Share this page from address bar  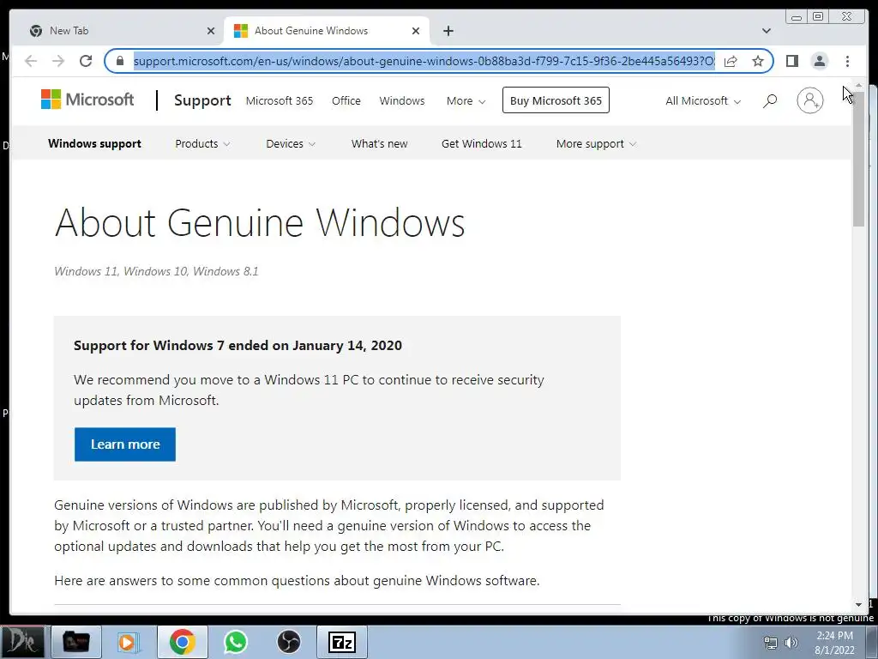pos(731,61)
